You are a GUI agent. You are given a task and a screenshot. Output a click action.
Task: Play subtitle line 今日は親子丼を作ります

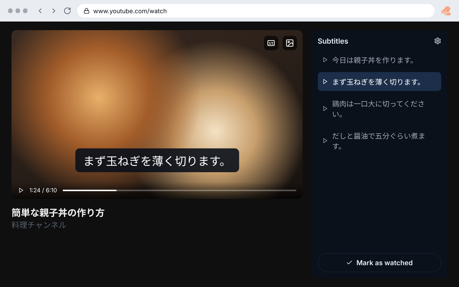(325, 60)
